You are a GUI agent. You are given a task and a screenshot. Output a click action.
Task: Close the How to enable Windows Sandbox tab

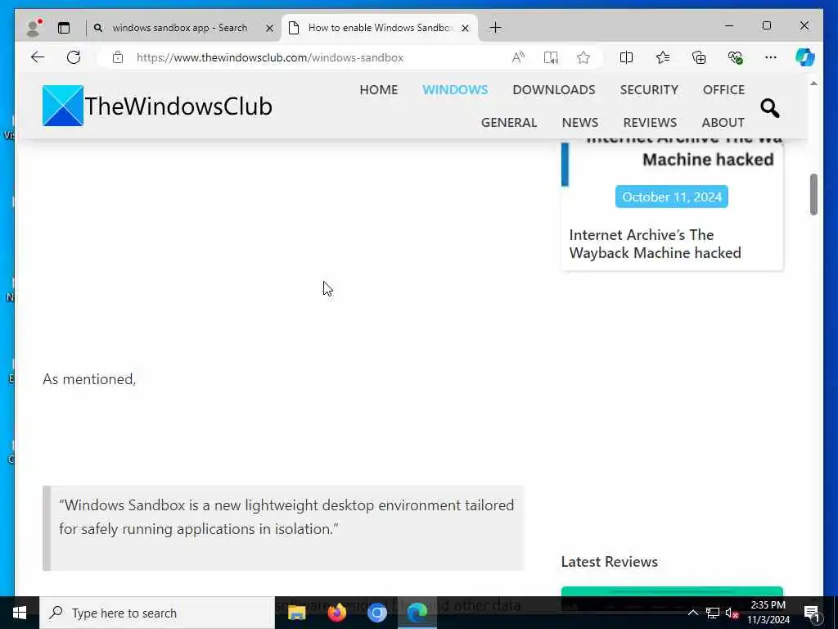pos(465,28)
